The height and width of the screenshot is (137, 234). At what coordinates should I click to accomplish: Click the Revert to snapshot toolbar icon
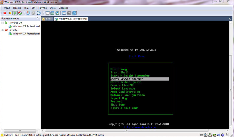click(33, 13)
